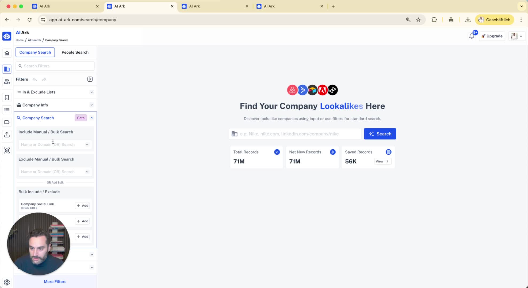This screenshot has height=288, width=528.
Task: Open the bookmark icon in sidebar
Action: pyautogui.click(x=7, y=97)
